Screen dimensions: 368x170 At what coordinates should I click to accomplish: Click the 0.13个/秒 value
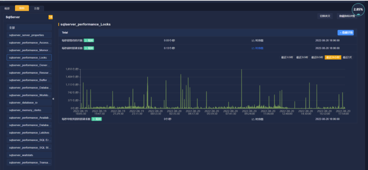(x=169, y=48)
